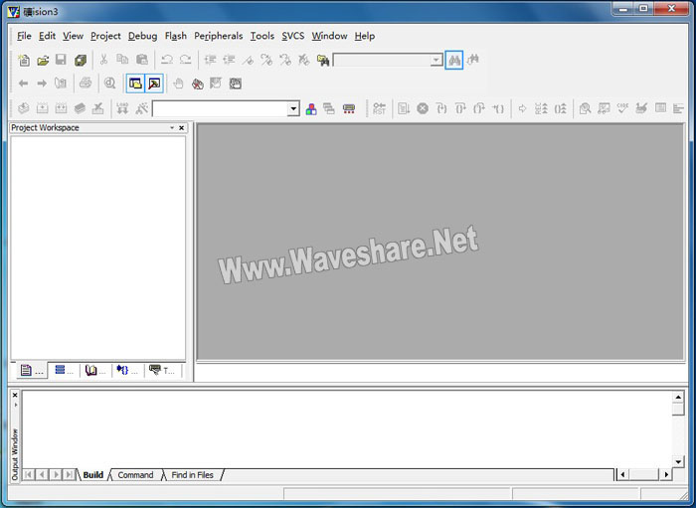Click the Rebuild all target files icon
The height and width of the screenshot is (508, 696).
click(61, 108)
